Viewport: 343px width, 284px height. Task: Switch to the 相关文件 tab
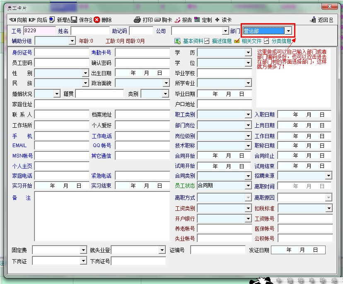click(x=248, y=41)
